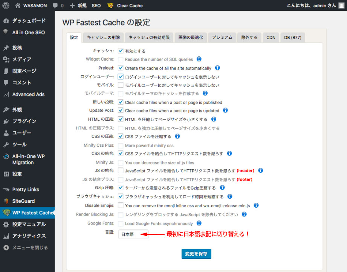Click the プラグイン plug icon
347x272 pixels.
(6, 121)
